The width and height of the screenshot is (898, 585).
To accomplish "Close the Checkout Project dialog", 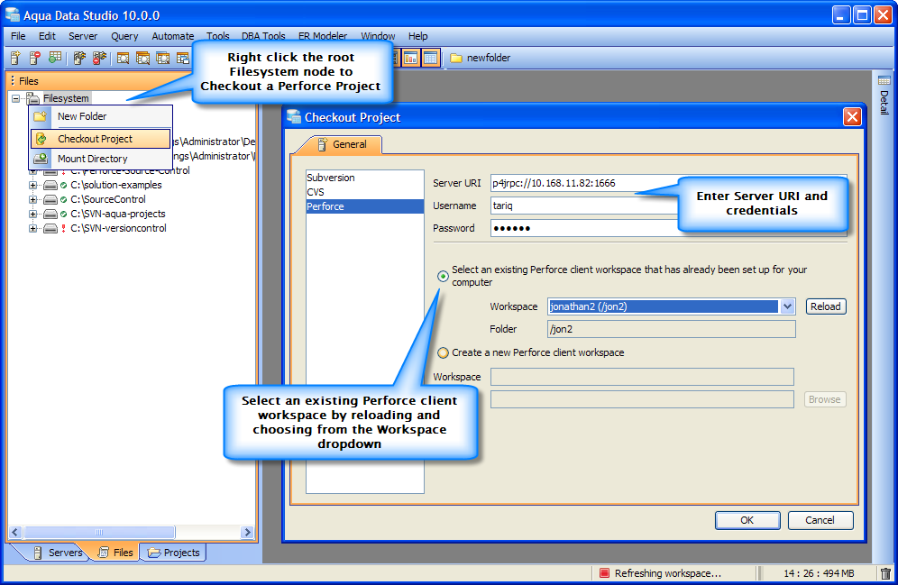I will (852, 117).
